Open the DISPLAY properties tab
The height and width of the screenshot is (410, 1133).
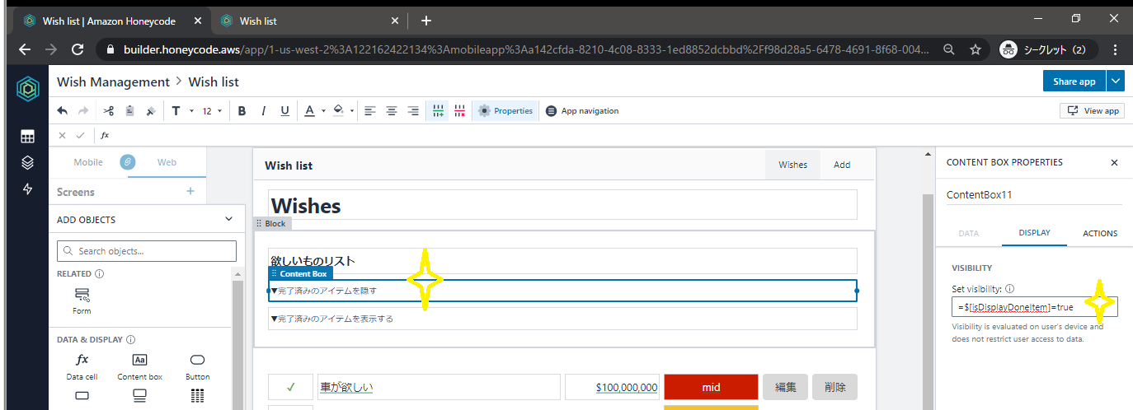click(x=1034, y=233)
